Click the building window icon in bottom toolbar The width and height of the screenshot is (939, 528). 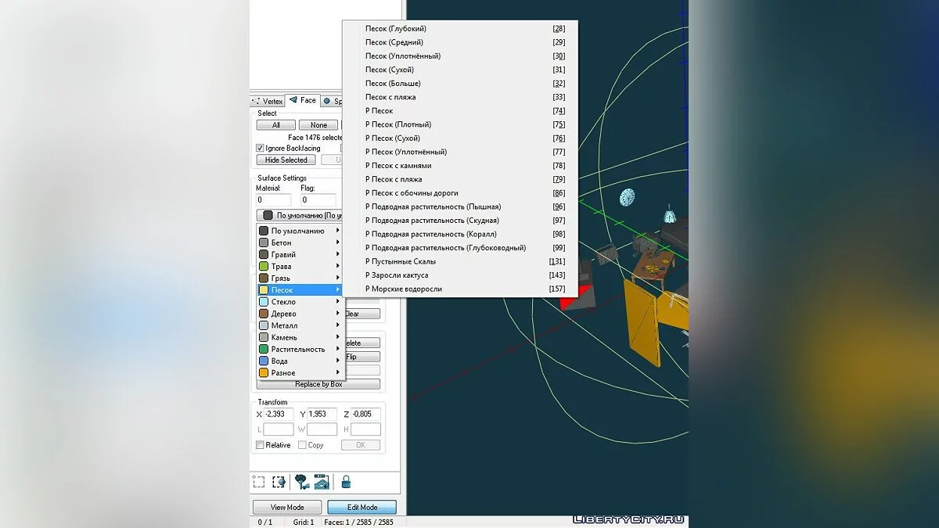point(321,482)
